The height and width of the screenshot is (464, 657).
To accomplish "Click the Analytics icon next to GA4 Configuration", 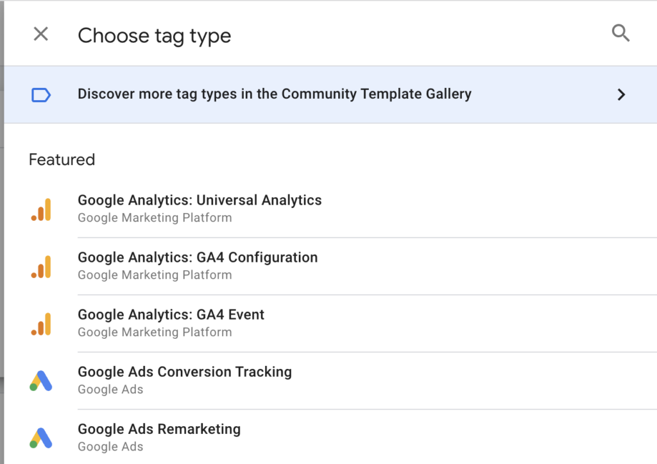I will (x=41, y=266).
